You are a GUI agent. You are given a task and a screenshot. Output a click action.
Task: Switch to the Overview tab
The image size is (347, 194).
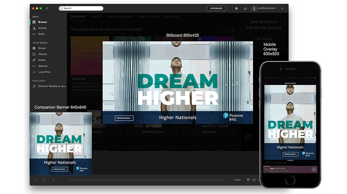(78, 17)
